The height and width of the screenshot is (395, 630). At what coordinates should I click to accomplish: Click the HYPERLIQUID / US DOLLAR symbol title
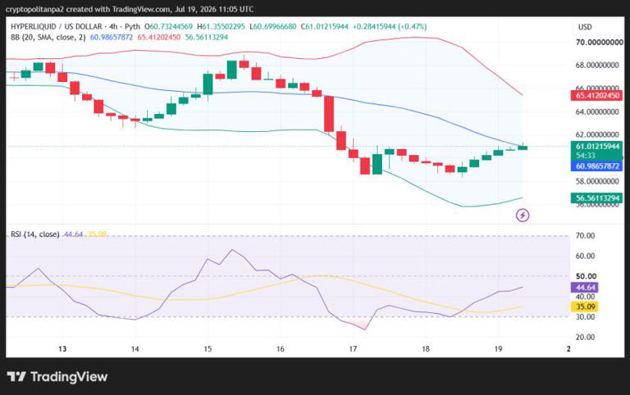coord(57,26)
